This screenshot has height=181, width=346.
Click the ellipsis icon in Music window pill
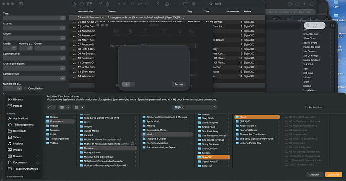tap(322, 26)
